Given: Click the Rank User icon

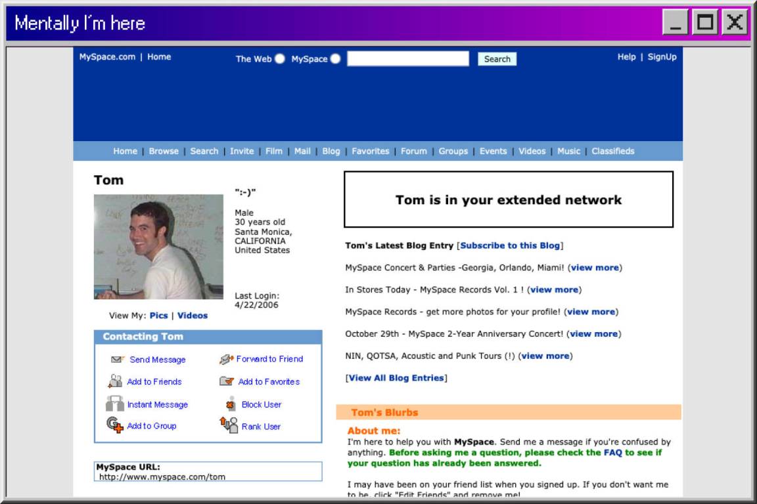Looking at the screenshot, I should [x=229, y=425].
